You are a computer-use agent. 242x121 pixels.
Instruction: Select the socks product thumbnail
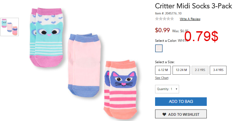[10, 27]
